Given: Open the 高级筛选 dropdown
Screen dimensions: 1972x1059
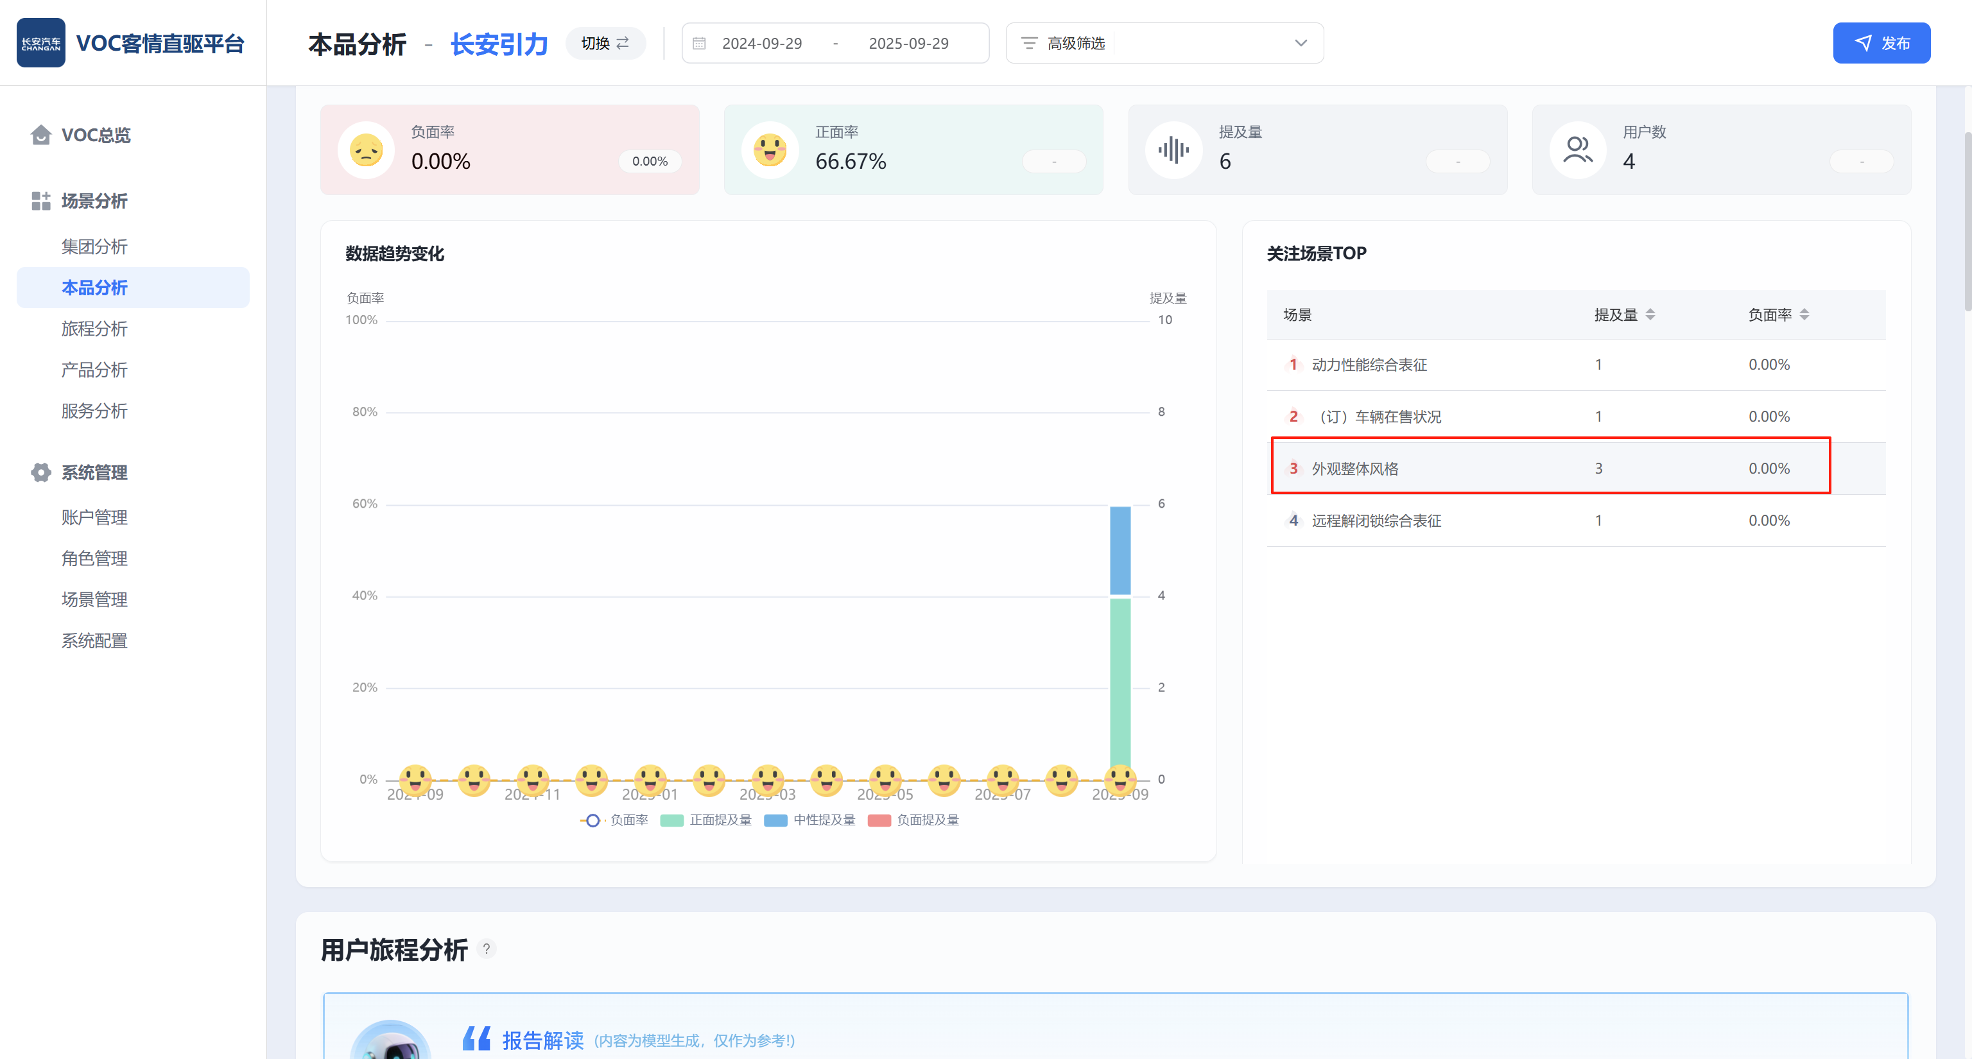Looking at the screenshot, I should tap(1164, 44).
